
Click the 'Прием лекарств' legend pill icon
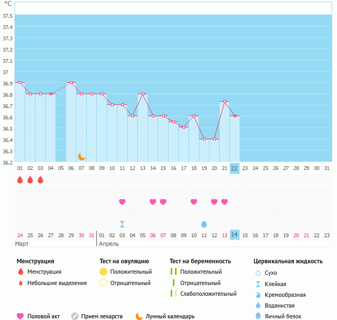tap(75, 316)
